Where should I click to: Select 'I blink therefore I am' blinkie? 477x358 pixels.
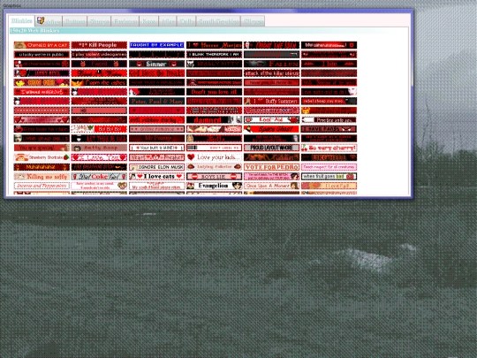click(214, 55)
